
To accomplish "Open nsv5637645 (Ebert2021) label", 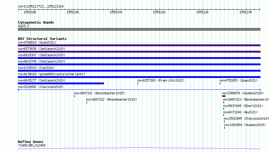I will pos(243,106).
